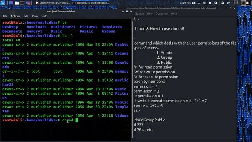252x142 pixels.
Task: Click the log out panel icon
Action: click(x=228, y=3)
